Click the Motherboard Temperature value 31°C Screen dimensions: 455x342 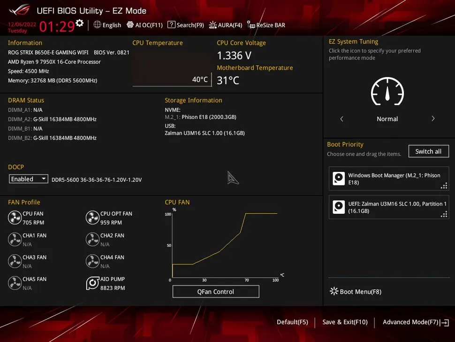pyautogui.click(x=228, y=80)
